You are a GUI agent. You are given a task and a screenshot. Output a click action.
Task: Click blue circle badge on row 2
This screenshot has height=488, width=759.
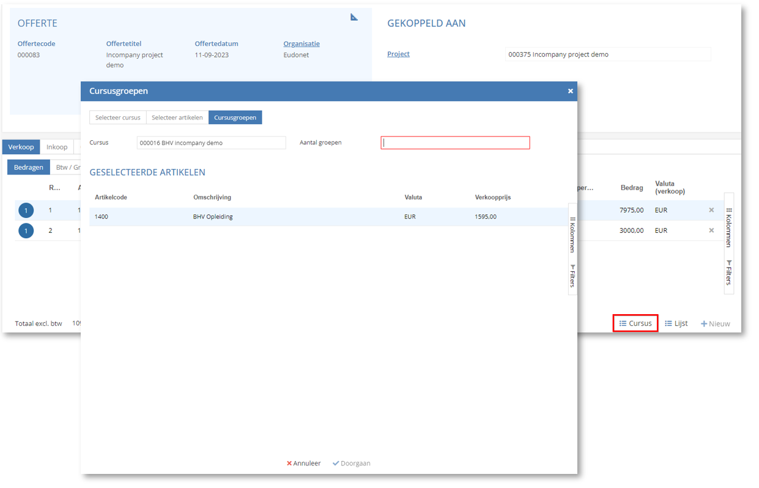pos(26,231)
